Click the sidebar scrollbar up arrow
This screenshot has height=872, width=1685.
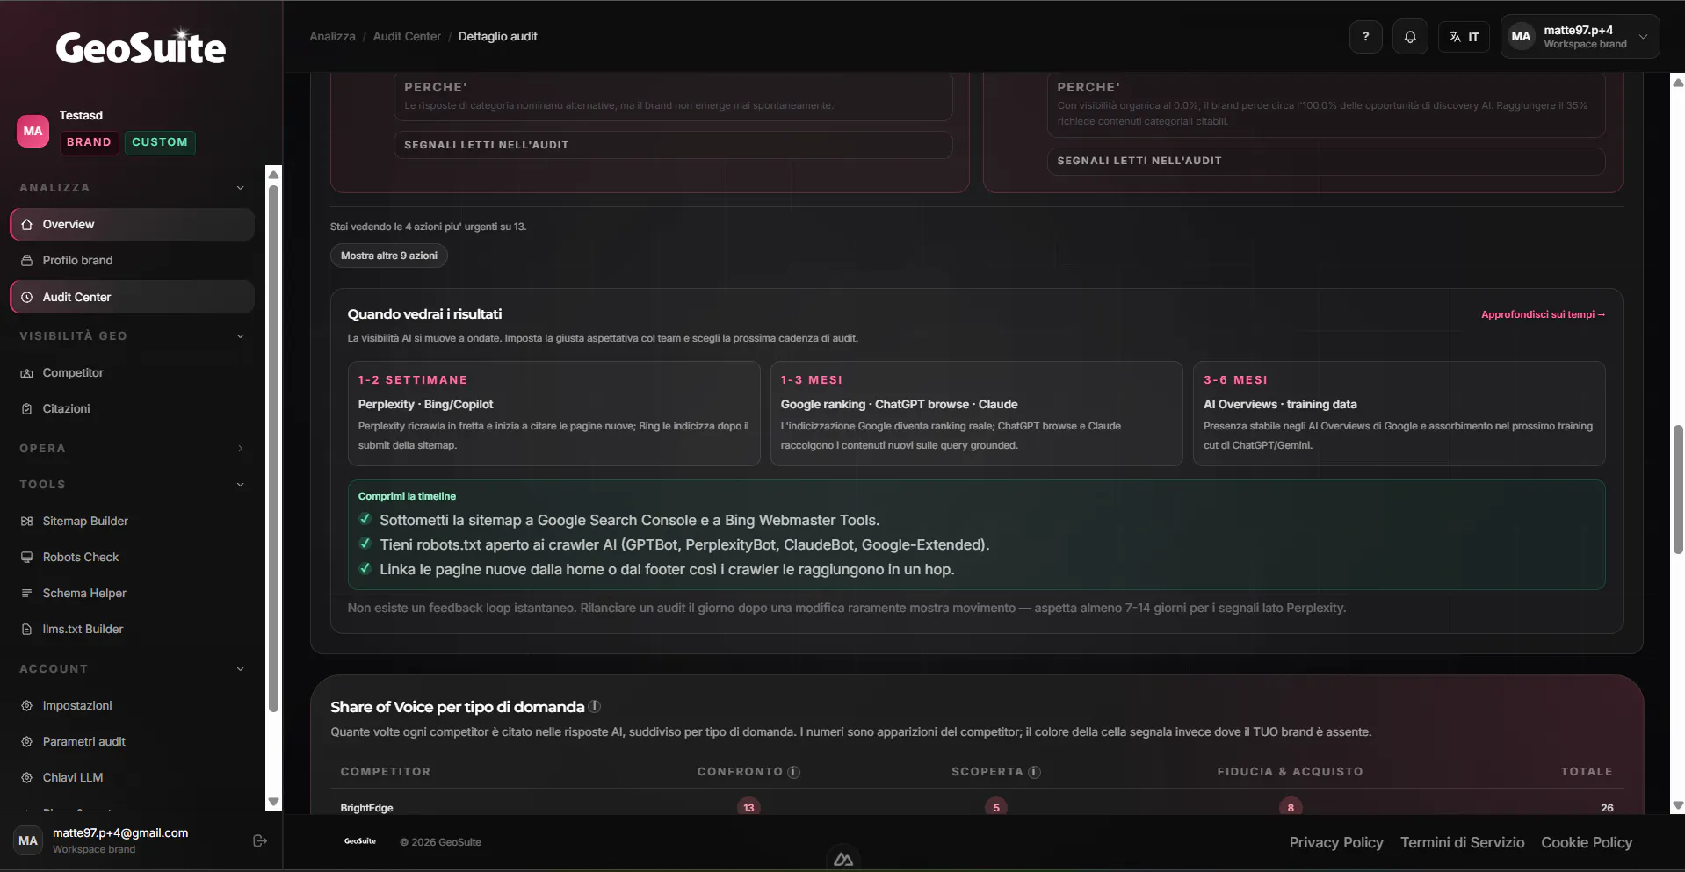tap(273, 174)
